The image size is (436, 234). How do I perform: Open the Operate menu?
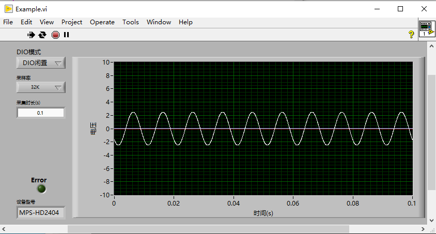[x=102, y=22]
